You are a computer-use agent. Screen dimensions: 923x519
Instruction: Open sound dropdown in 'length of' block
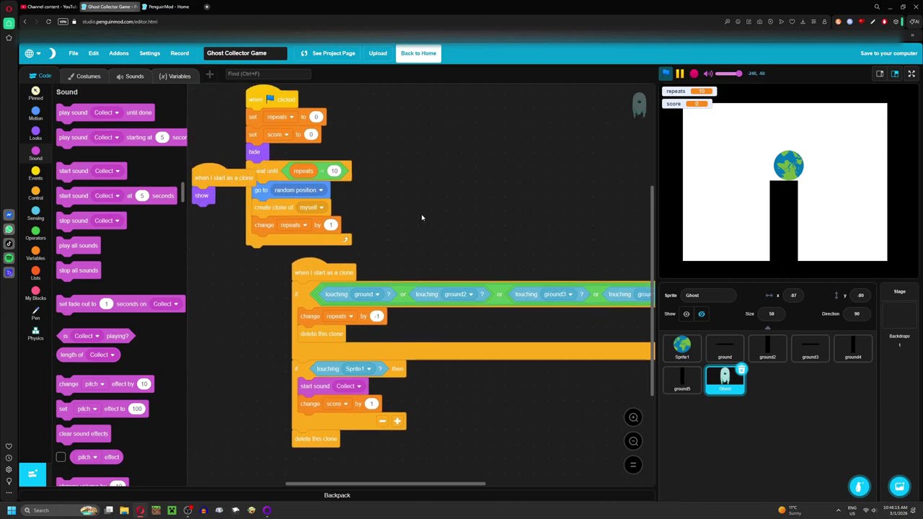coord(102,355)
